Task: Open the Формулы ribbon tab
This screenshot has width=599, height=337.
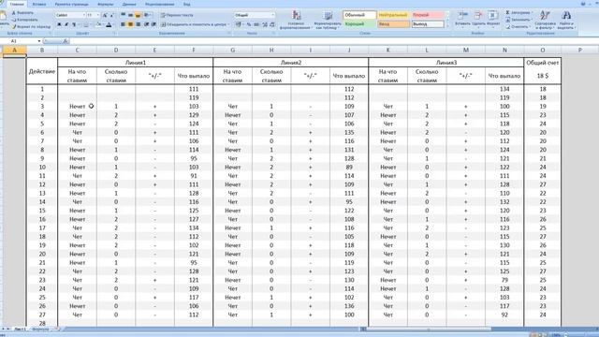Action: (106, 4)
